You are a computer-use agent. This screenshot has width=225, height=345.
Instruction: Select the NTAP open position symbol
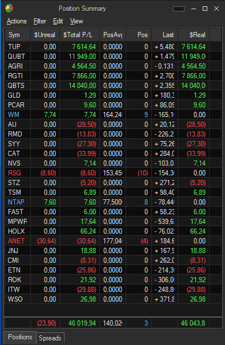(x=16, y=202)
